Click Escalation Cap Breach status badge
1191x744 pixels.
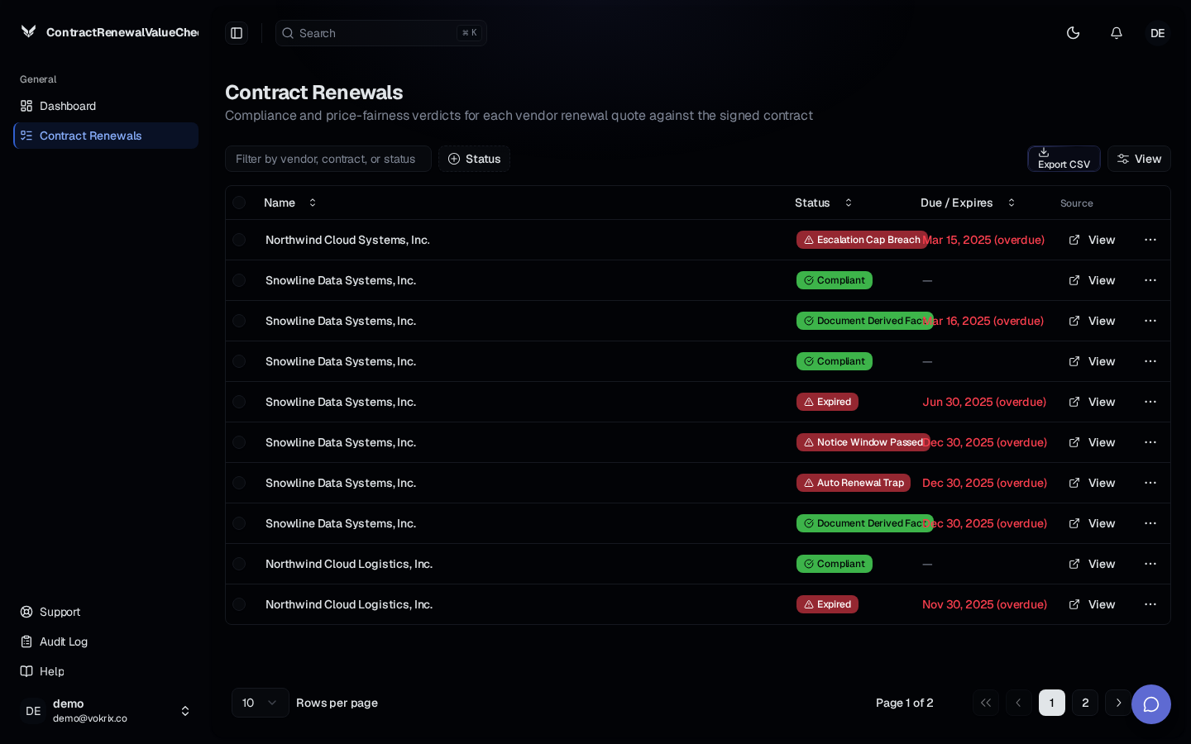pos(862,240)
